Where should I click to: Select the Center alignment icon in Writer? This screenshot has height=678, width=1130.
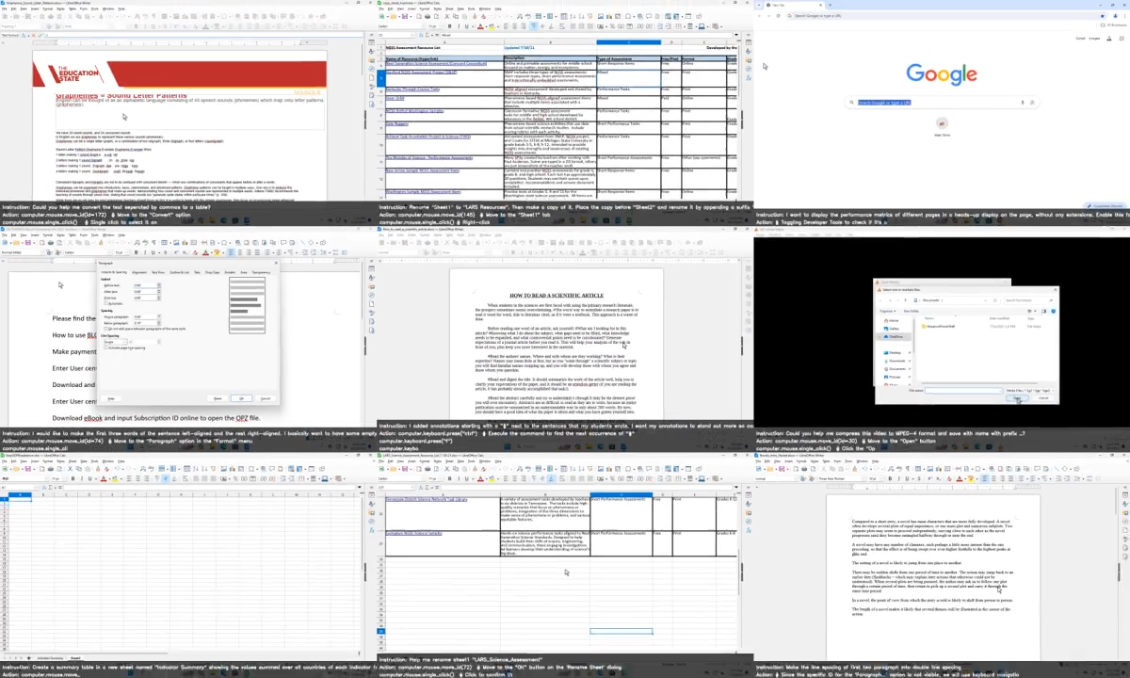[x=241, y=251]
